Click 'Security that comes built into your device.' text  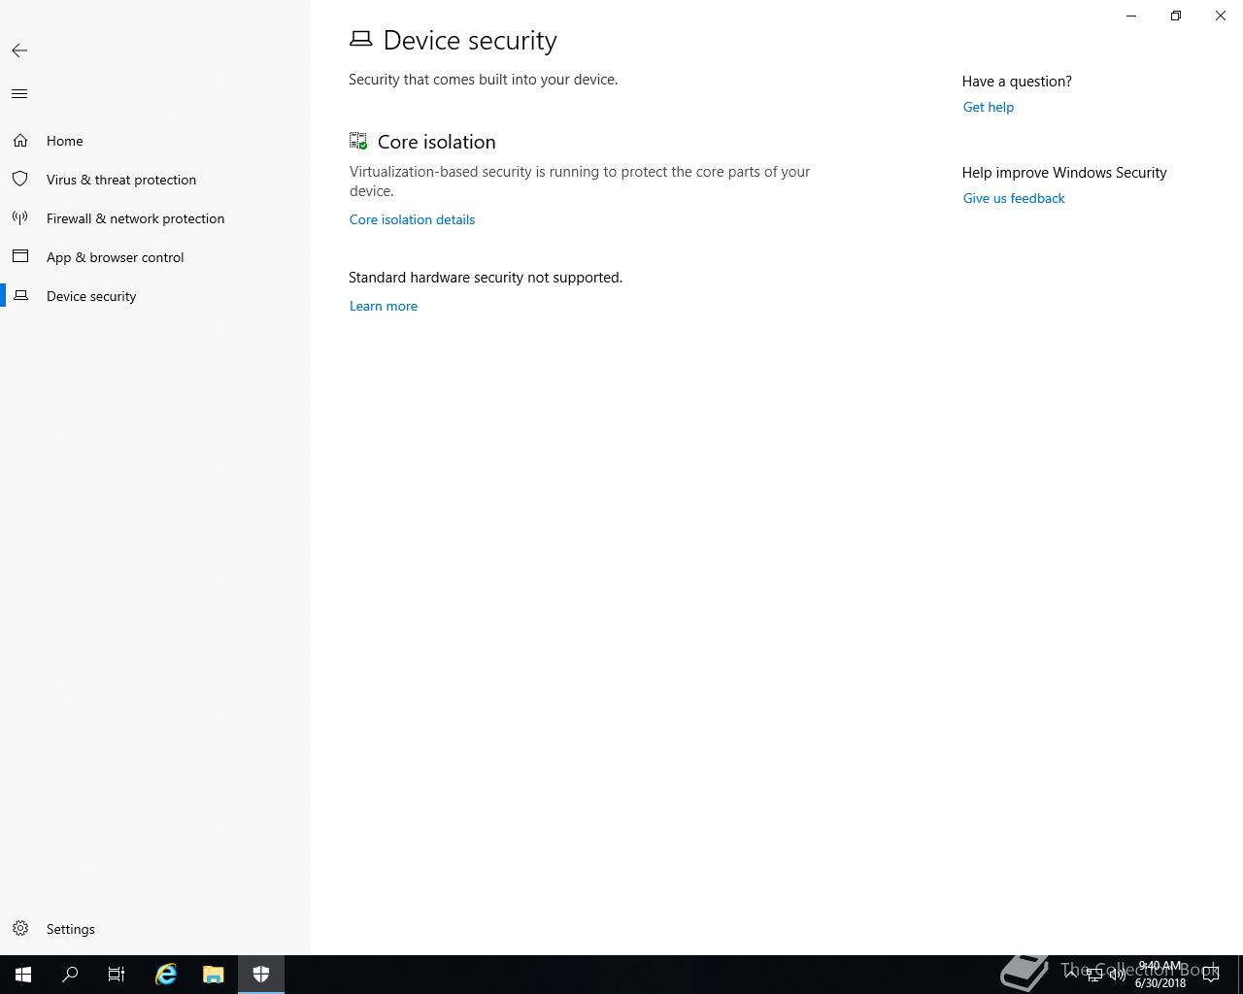click(483, 80)
